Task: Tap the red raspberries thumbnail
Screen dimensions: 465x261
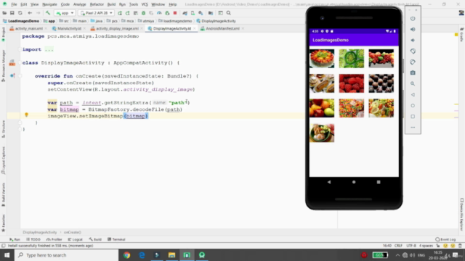Action: click(x=352, y=83)
